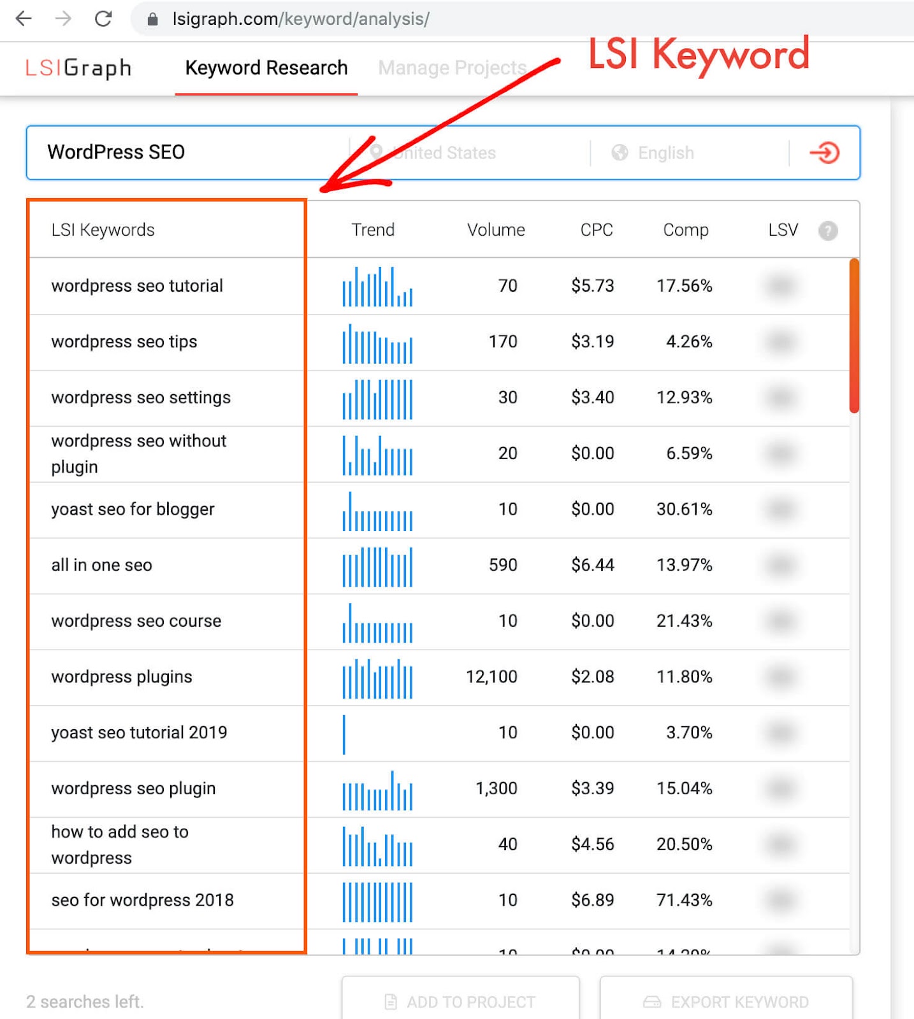Open the Manage Projects tab
The height and width of the screenshot is (1019, 914).
click(452, 68)
